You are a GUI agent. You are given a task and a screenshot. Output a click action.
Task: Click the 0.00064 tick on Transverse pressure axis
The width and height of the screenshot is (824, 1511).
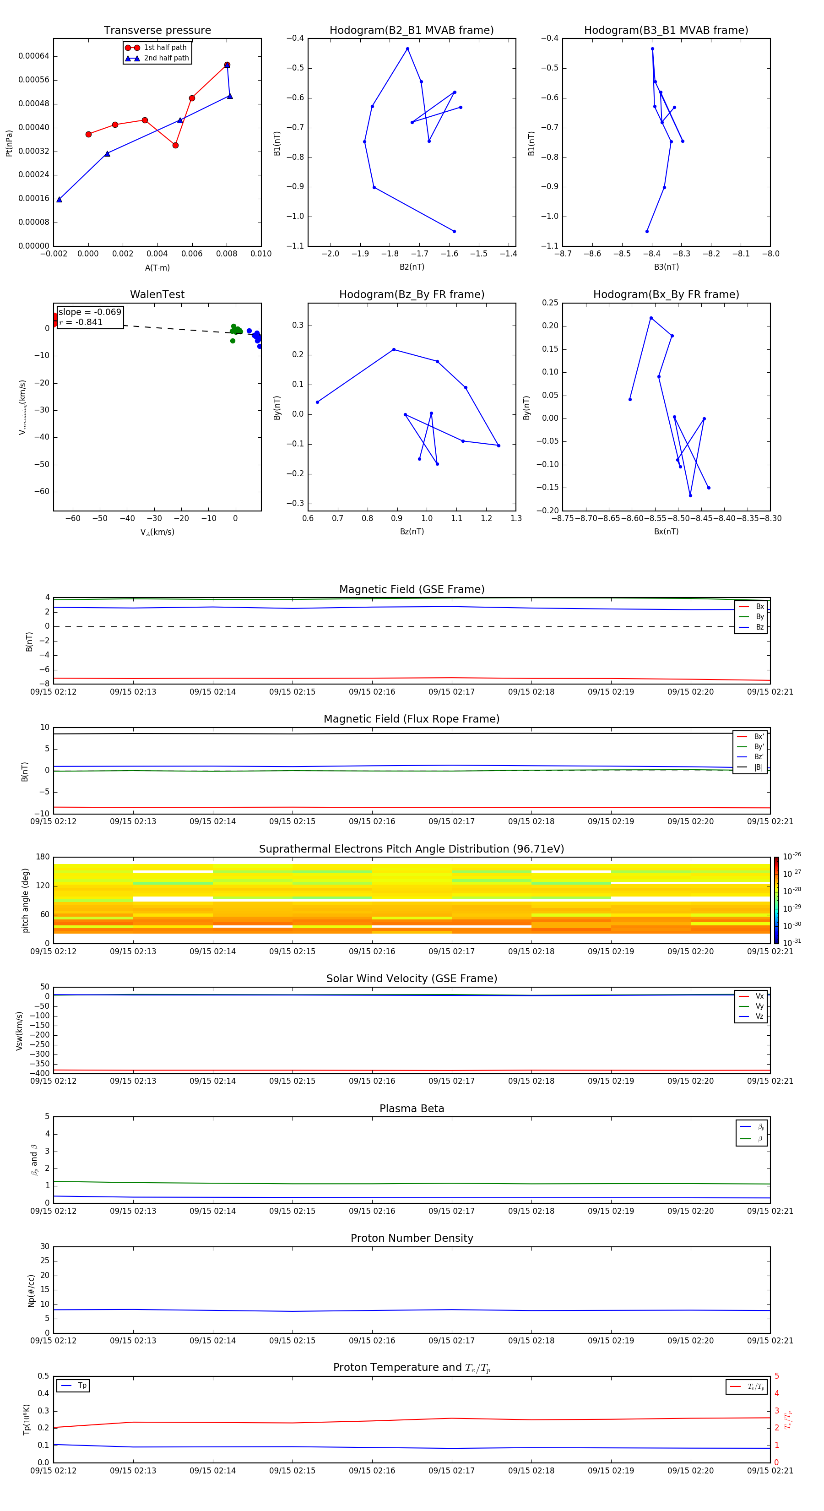[33, 56]
